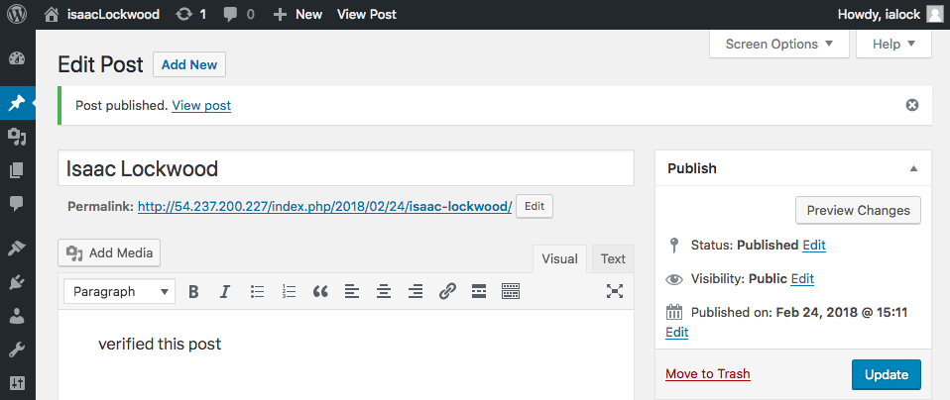Open the New menu in admin bar
The image size is (950, 400).
pyautogui.click(x=297, y=14)
